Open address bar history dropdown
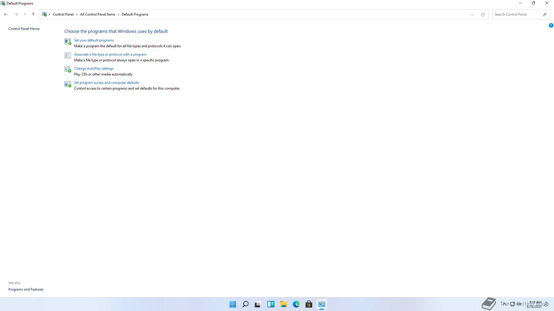Viewport: 554px width, 311px height. tap(472, 14)
